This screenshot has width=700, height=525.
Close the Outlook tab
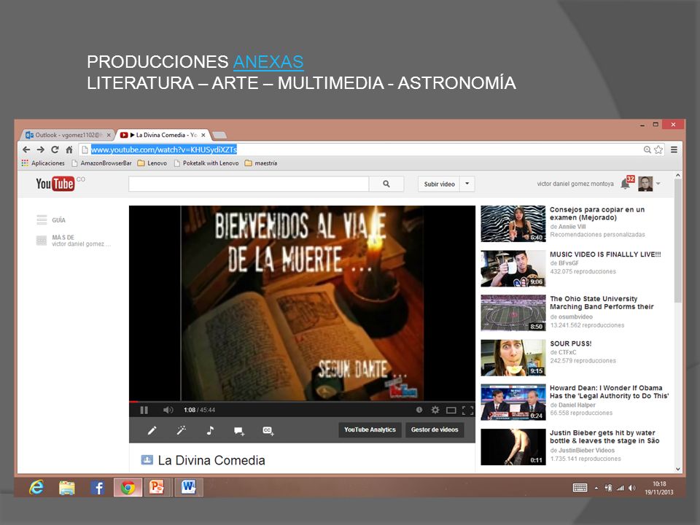click(x=109, y=135)
